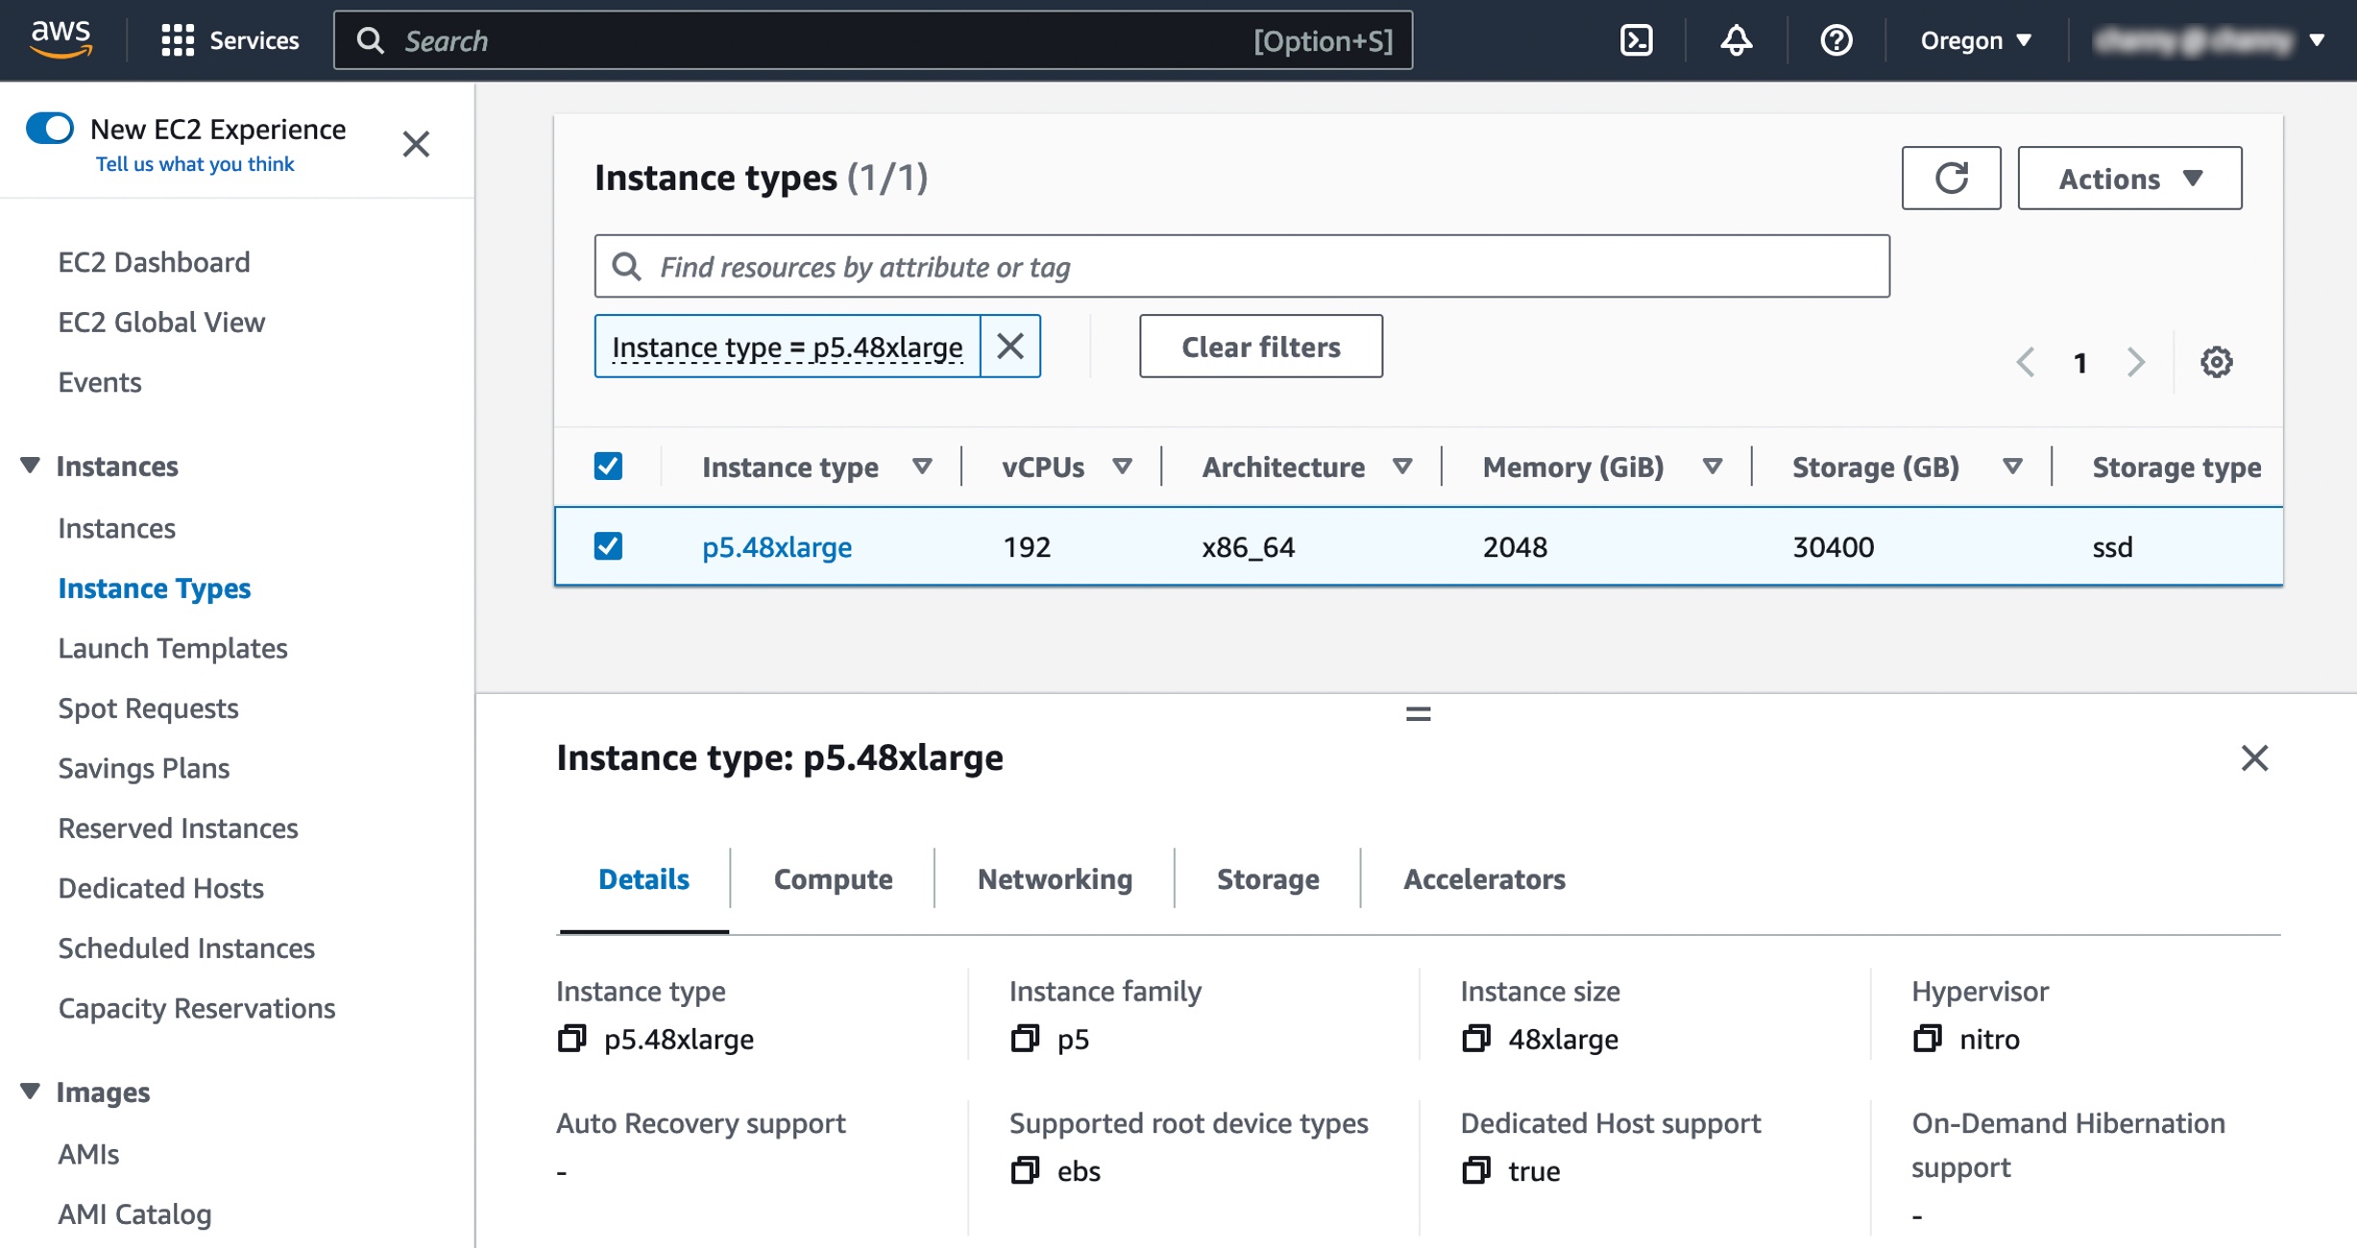The height and width of the screenshot is (1248, 2357).
Task: Go to previous results page
Action: pyautogui.click(x=2026, y=363)
